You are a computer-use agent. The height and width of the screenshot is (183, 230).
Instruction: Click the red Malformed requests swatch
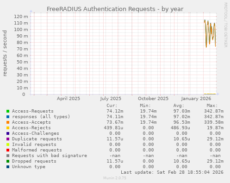(x=8, y=150)
